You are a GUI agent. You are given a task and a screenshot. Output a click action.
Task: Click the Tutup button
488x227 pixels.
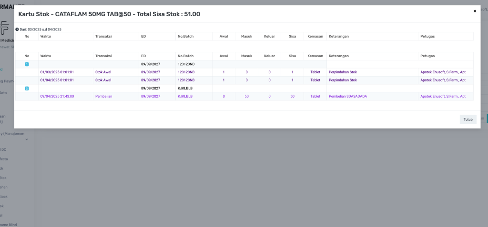click(x=468, y=119)
